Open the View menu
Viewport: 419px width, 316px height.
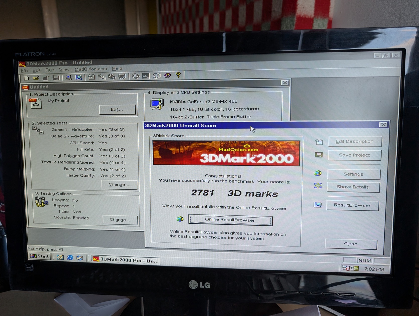64,70
